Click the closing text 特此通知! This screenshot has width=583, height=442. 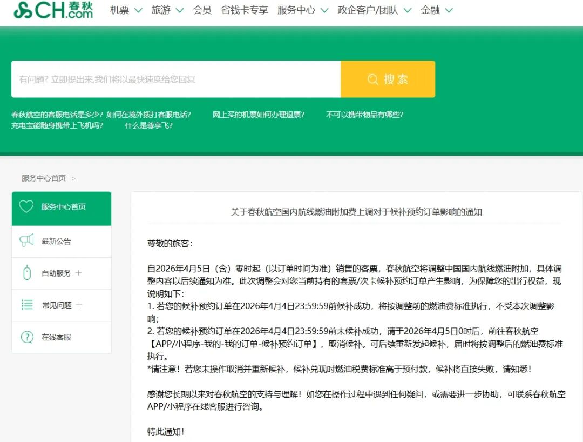(166, 432)
